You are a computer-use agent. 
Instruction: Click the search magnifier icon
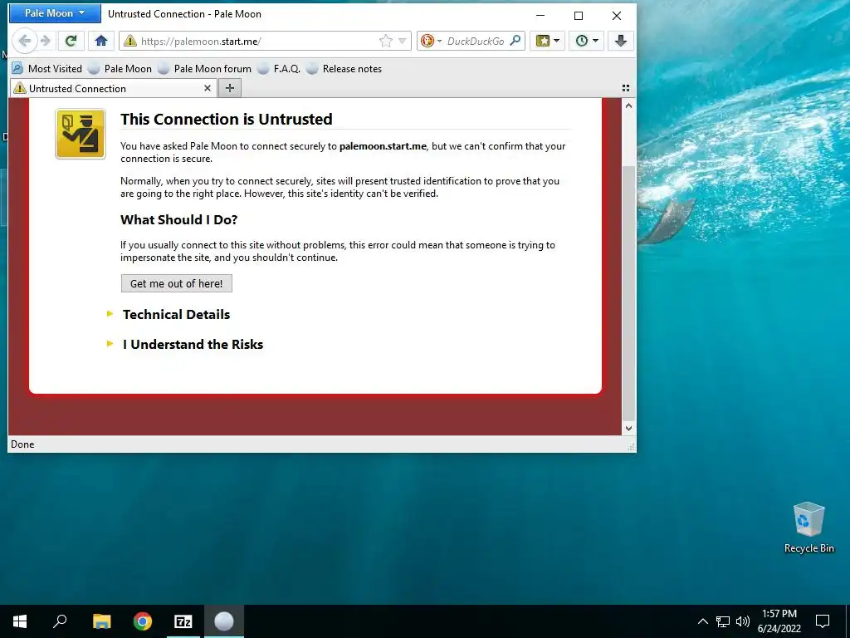(515, 41)
